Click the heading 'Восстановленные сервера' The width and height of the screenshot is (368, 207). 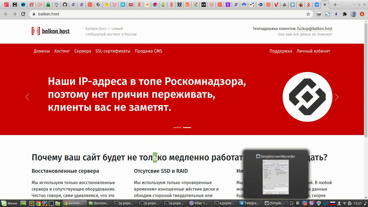pos(65,171)
